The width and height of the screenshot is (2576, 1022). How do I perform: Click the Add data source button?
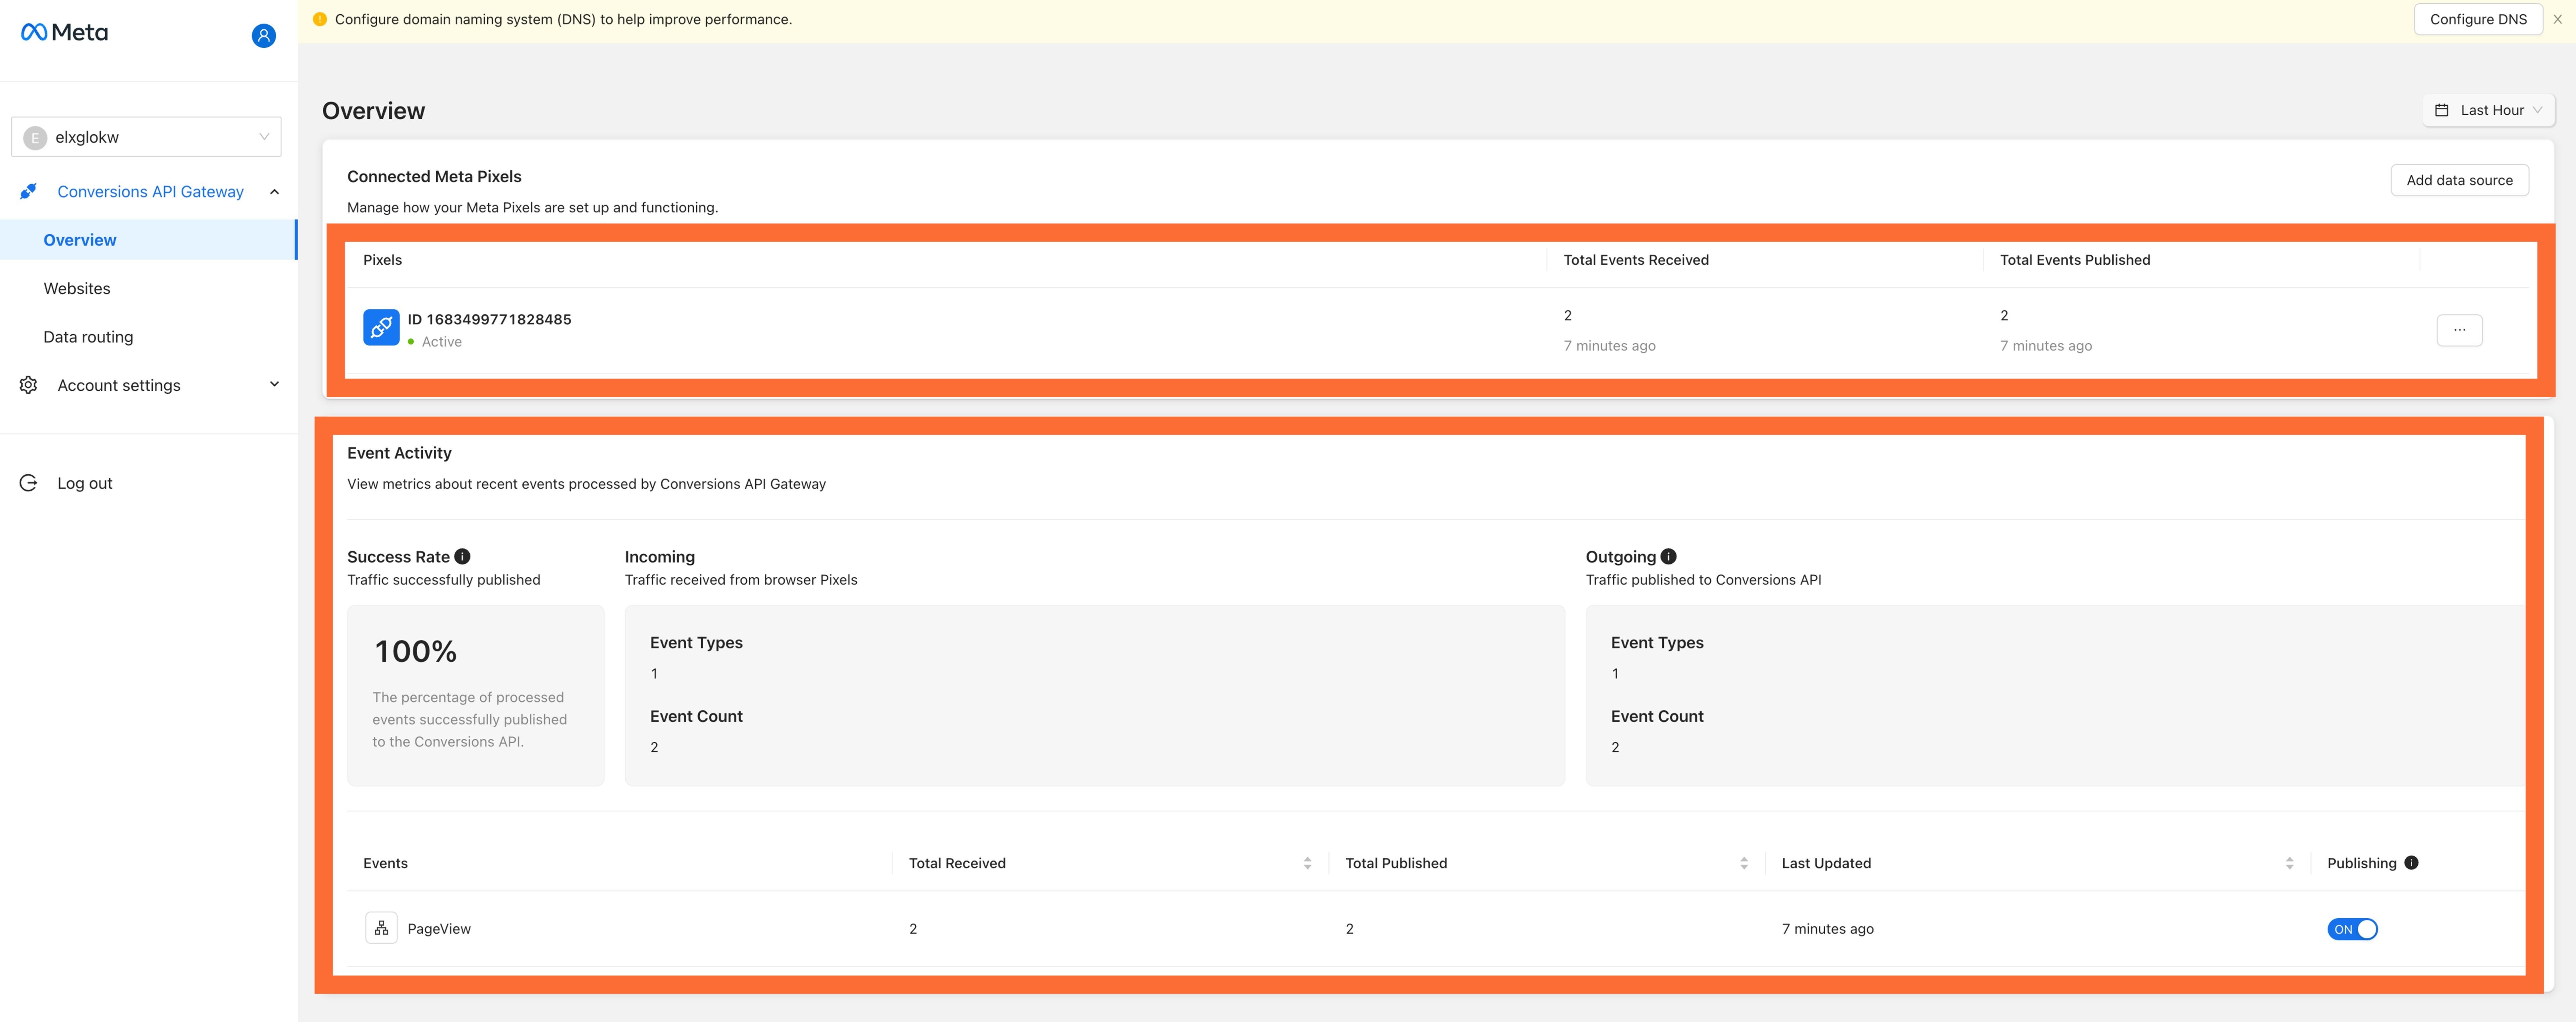click(2459, 180)
